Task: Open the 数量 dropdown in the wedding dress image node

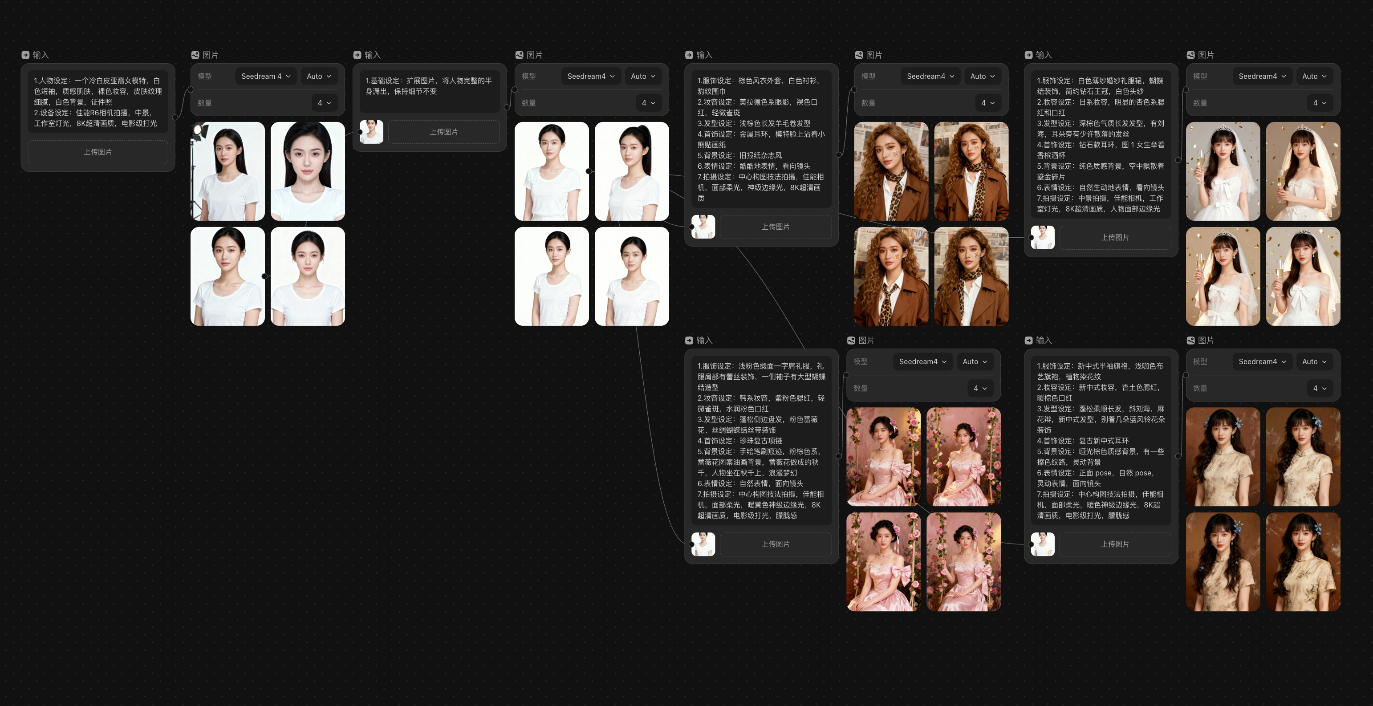Action: point(1319,103)
